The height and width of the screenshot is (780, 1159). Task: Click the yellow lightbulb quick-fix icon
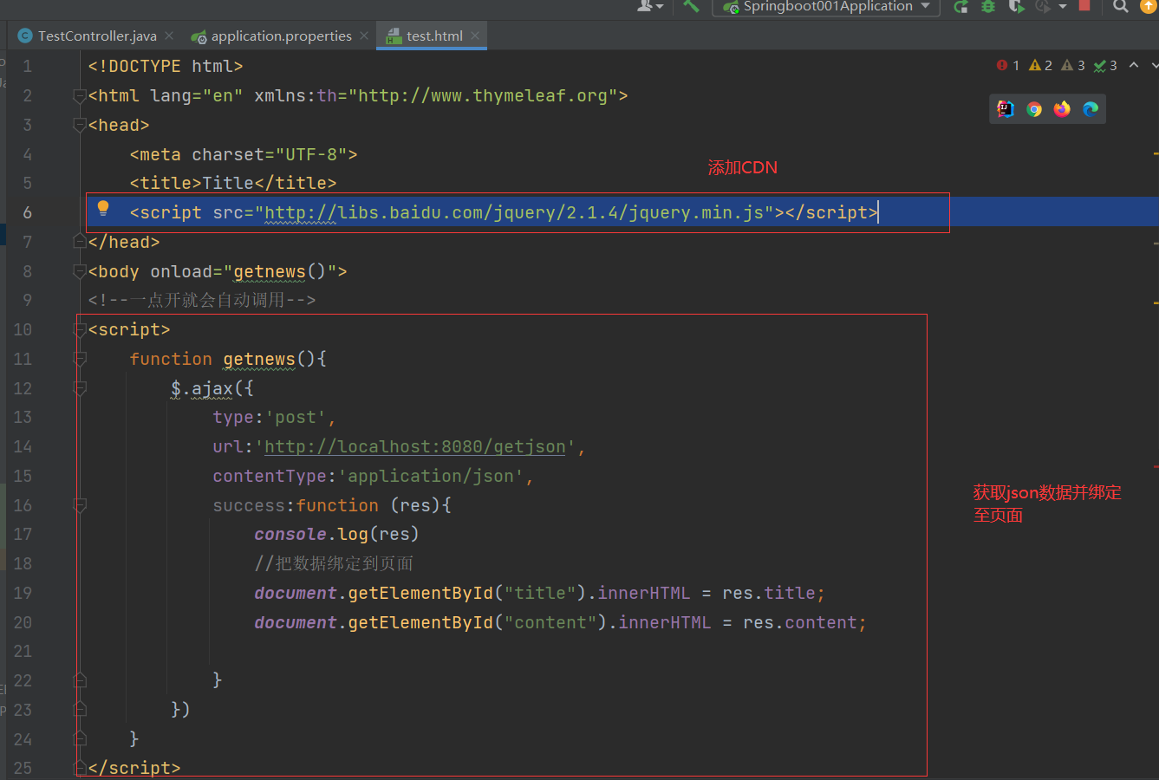click(x=103, y=208)
